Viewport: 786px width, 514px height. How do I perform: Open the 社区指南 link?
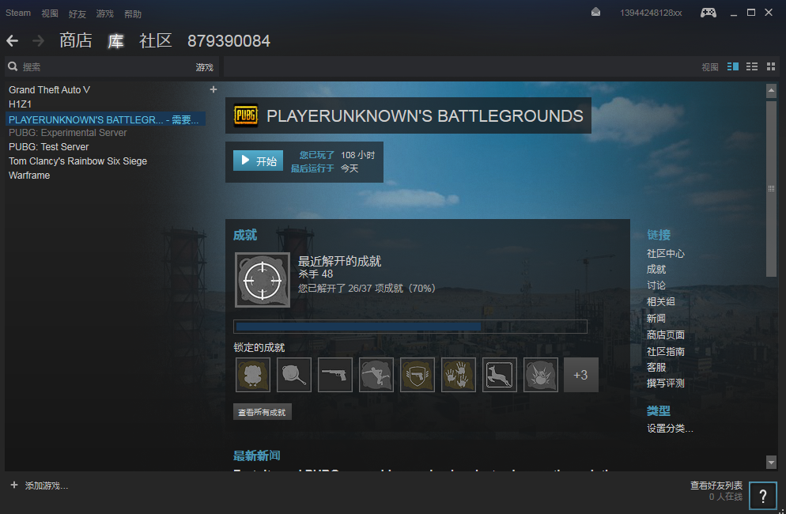tap(665, 352)
